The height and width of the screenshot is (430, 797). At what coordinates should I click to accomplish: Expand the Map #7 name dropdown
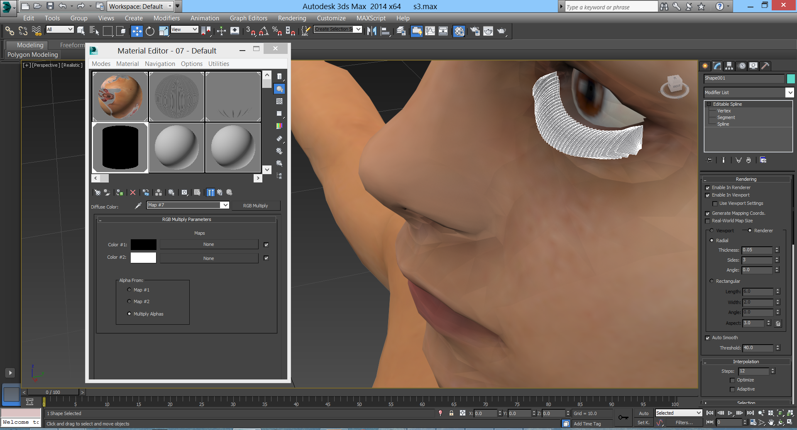tap(225, 205)
